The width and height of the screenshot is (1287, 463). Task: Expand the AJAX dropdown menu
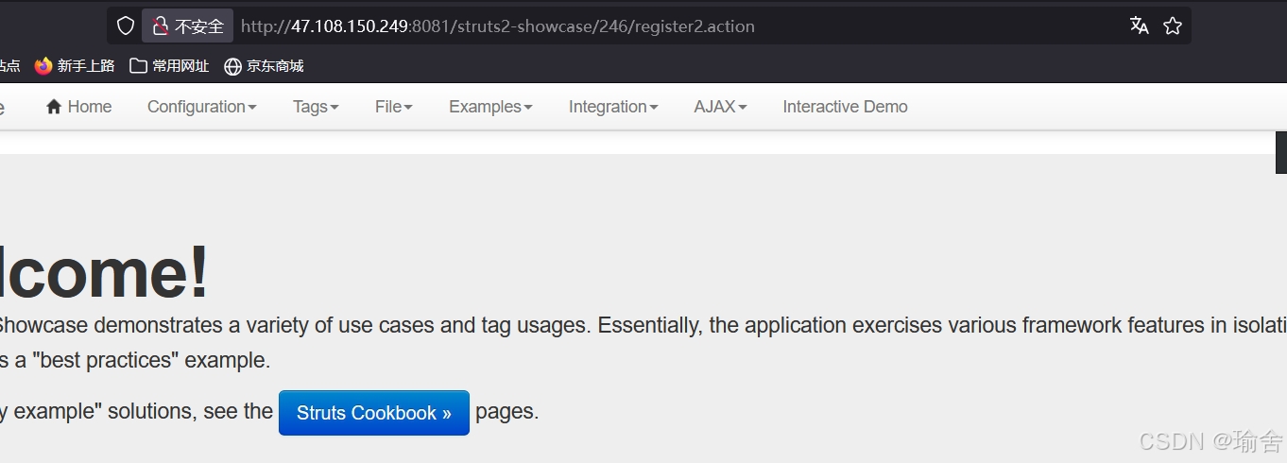pyautogui.click(x=721, y=107)
